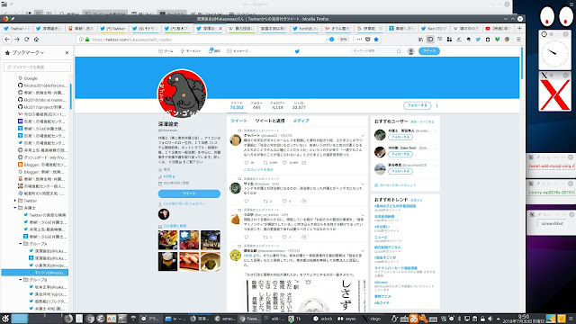Open the Firefox library icon in toolbar
Viewport: 576px width, 324px height.
pos(420,40)
